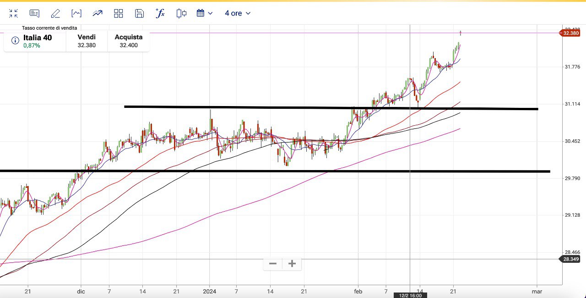Zoom in with the plus button
This screenshot has width=586, height=298.
pyautogui.click(x=292, y=264)
